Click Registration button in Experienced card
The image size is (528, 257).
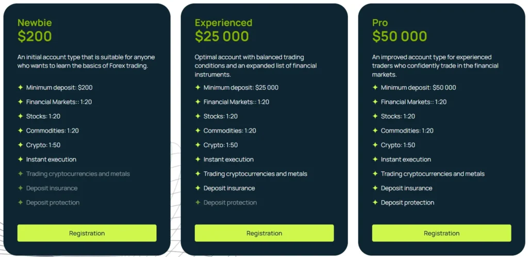pos(264,233)
